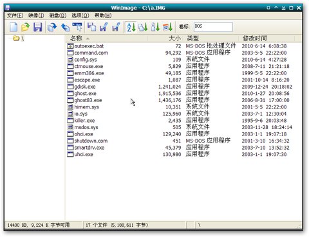Sort by the 类型 column header

211,39
